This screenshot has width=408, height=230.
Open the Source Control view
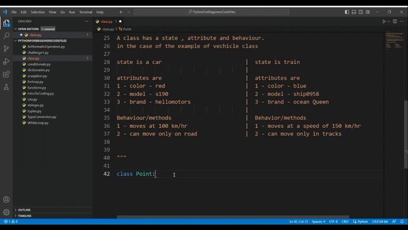tap(6, 49)
